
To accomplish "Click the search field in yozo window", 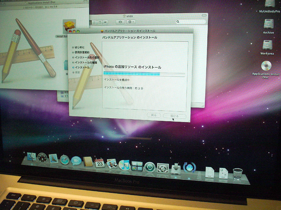I will click(x=191, y=22).
